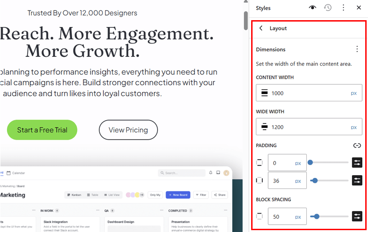Open the style revisions history icon

coord(328,8)
